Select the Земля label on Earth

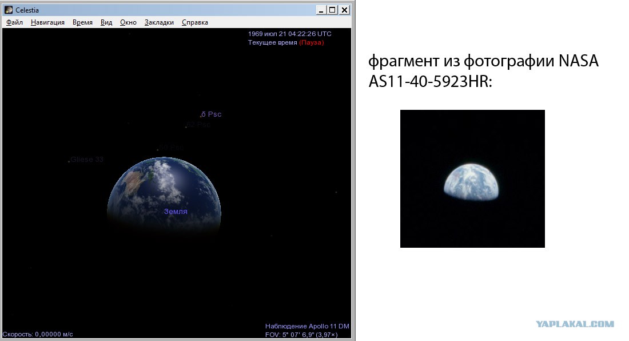click(x=176, y=212)
